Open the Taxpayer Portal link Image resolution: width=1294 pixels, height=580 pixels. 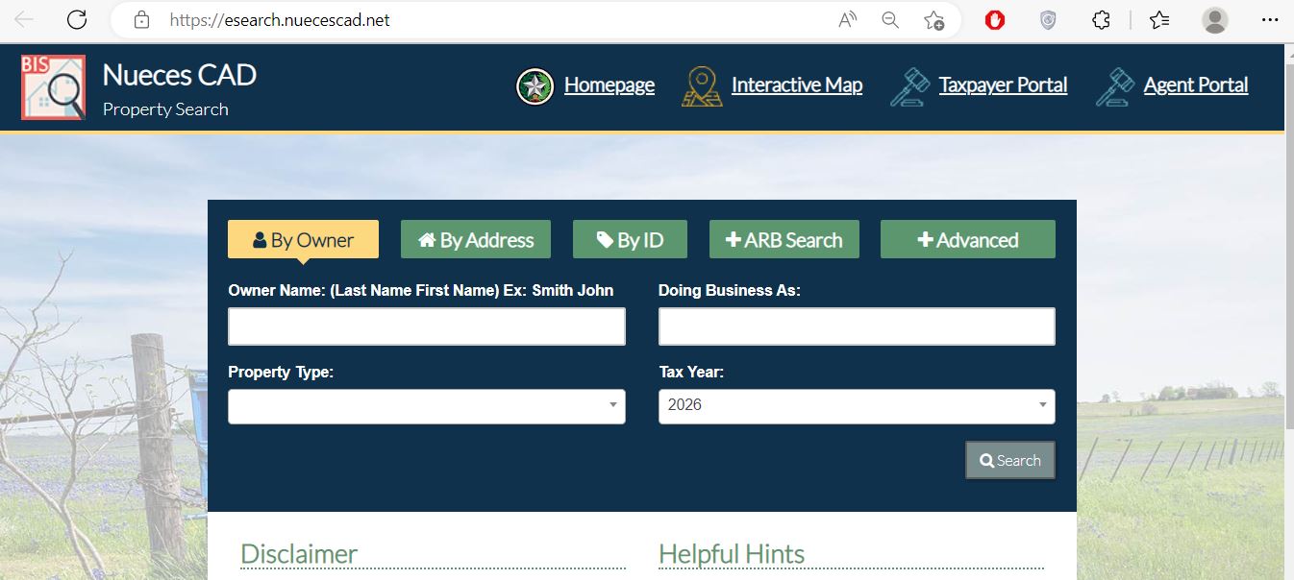[x=1003, y=85]
